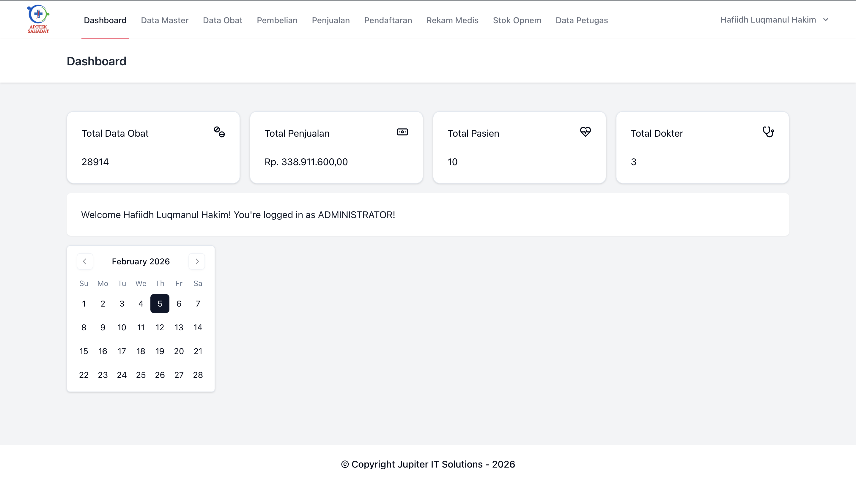Select February 5 in the calendar

(x=160, y=304)
